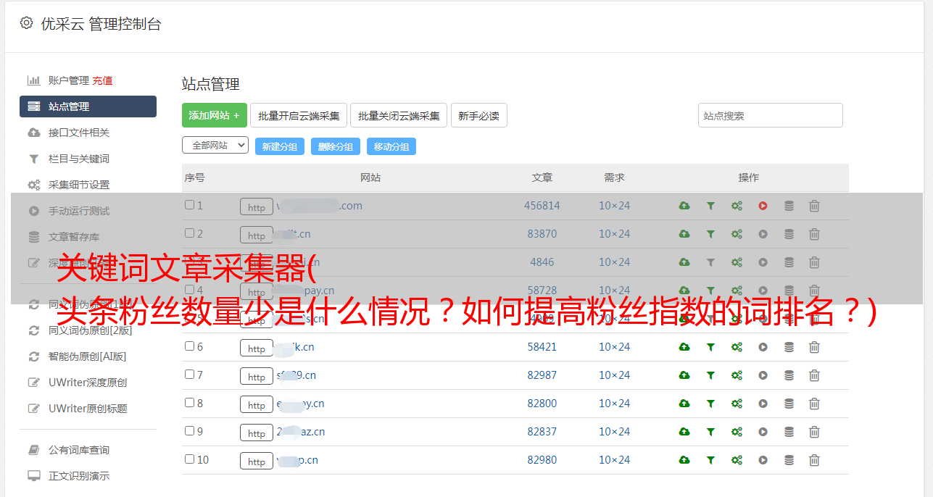
Task: Expand the 全部网站 group dropdown
Action: [215, 146]
